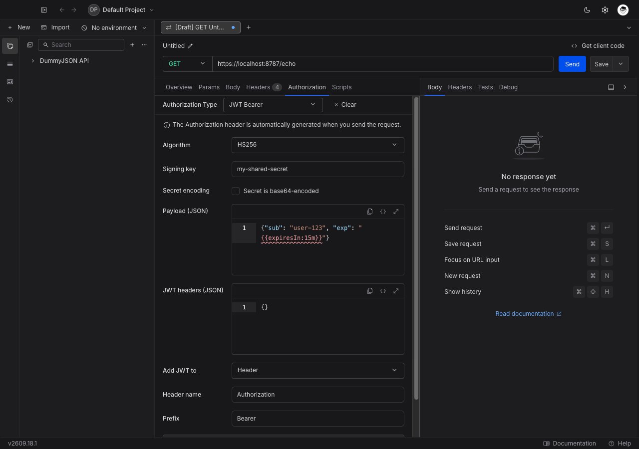Go forward with the right arrow
639x449 pixels.
74,10
